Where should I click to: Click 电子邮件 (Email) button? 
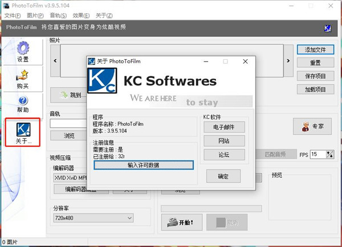[x=224, y=127]
